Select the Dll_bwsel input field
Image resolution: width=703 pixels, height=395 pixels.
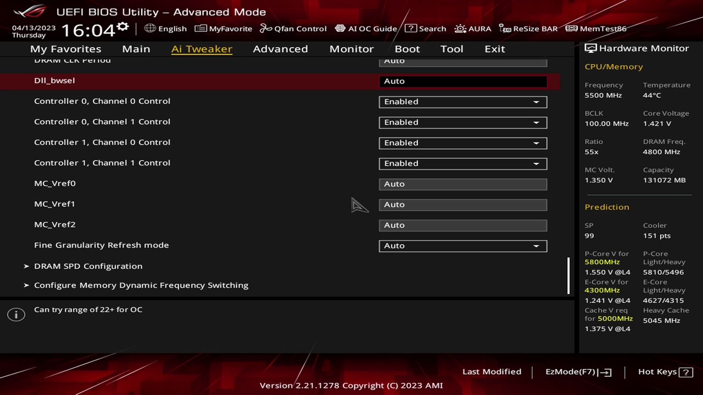[x=463, y=81]
